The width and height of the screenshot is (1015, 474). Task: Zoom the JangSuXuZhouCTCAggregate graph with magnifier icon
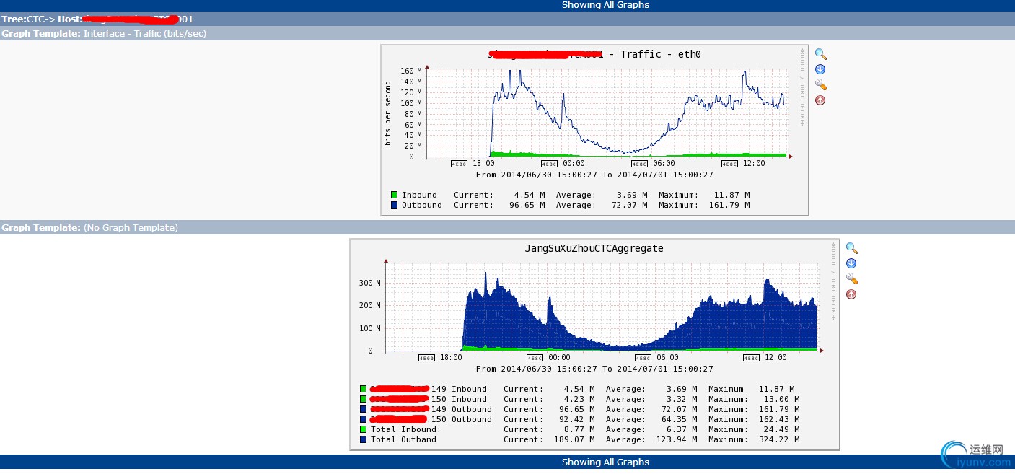click(851, 248)
